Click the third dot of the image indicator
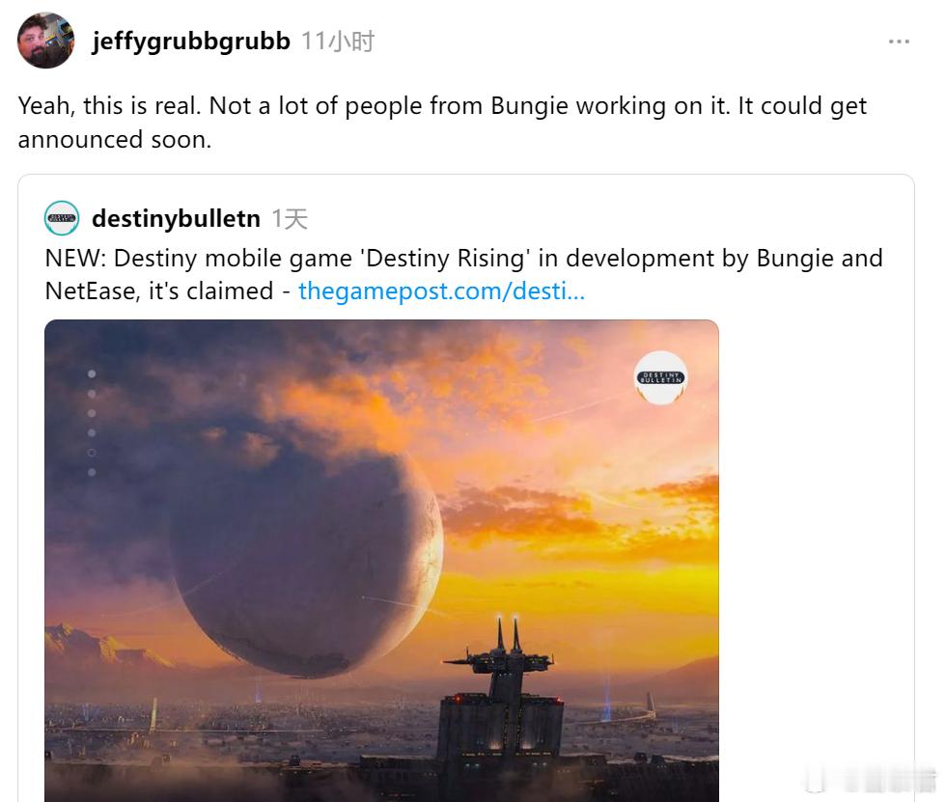946x802 pixels. click(x=92, y=413)
